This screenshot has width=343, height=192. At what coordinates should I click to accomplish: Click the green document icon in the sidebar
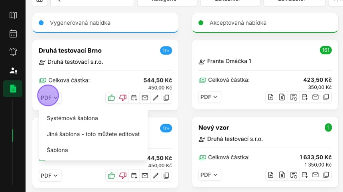pos(13,88)
